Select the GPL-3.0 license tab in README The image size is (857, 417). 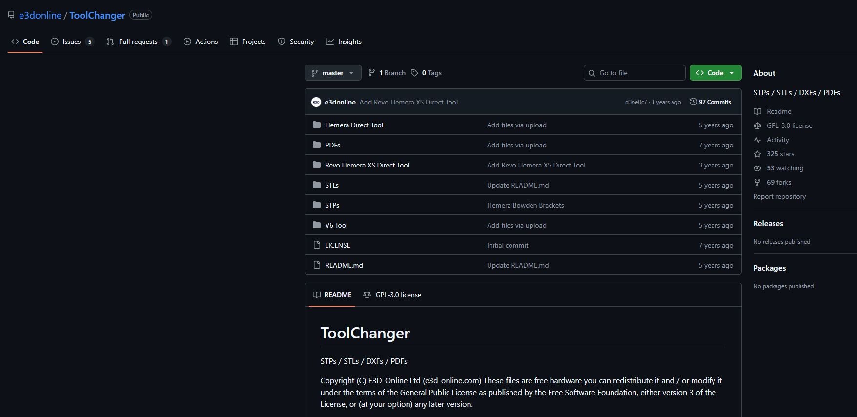(392, 295)
